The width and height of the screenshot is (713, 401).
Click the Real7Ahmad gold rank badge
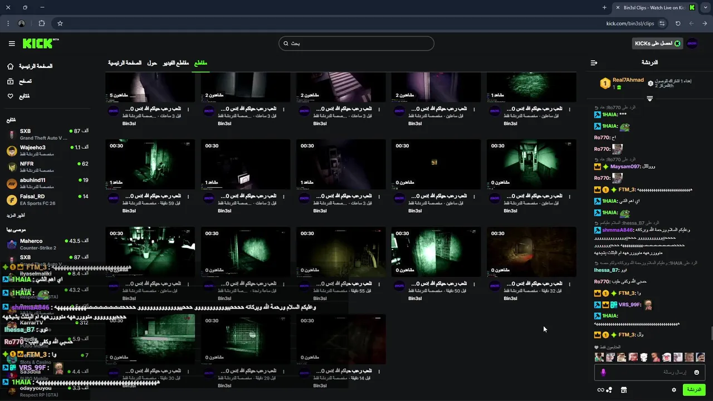(605, 84)
